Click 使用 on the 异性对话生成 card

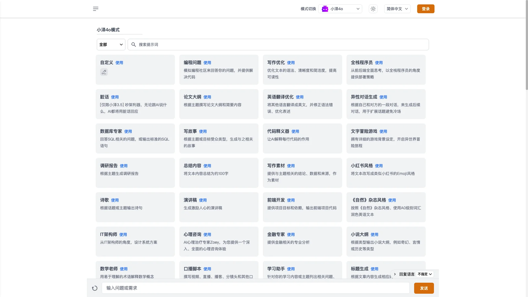pyautogui.click(x=383, y=97)
